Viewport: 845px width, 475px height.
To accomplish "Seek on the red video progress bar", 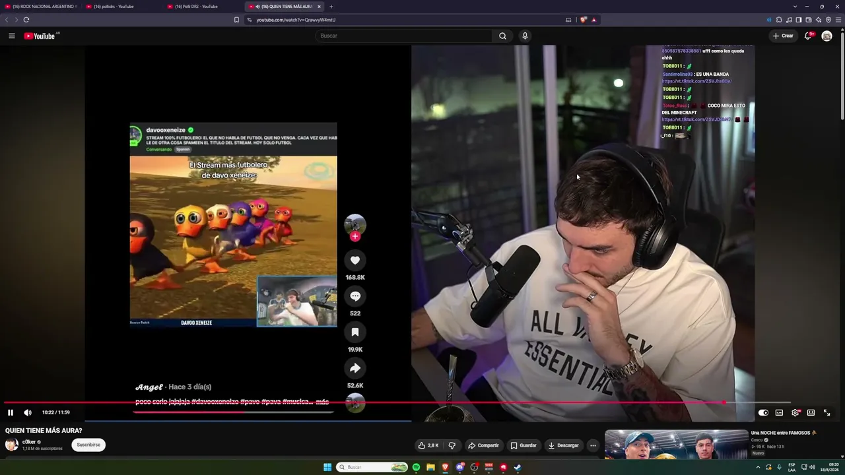I will tap(397, 402).
